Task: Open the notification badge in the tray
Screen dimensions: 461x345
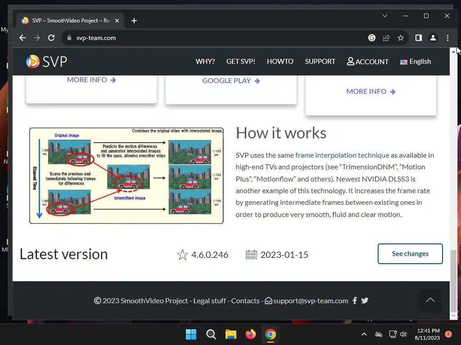Action: click(x=448, y=334)
